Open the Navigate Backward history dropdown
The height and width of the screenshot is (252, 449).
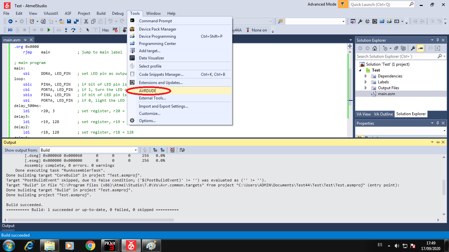[x=15, y=21]
